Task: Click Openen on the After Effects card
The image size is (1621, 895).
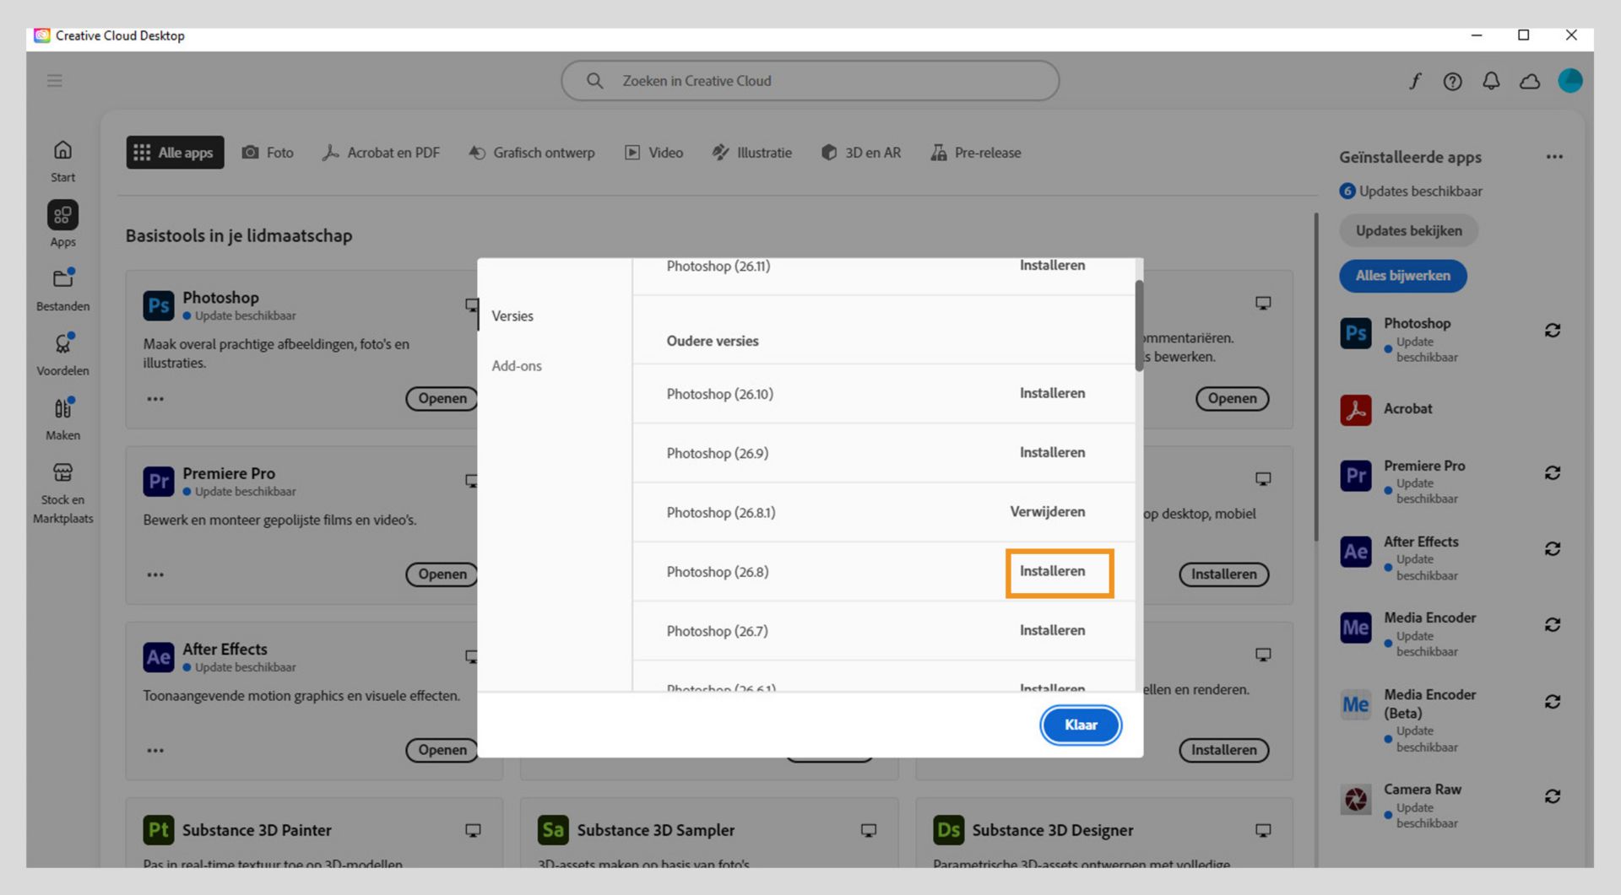Action: [x=442, y=750]
